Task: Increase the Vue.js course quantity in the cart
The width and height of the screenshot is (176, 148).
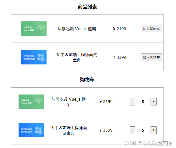Action: 153,102
